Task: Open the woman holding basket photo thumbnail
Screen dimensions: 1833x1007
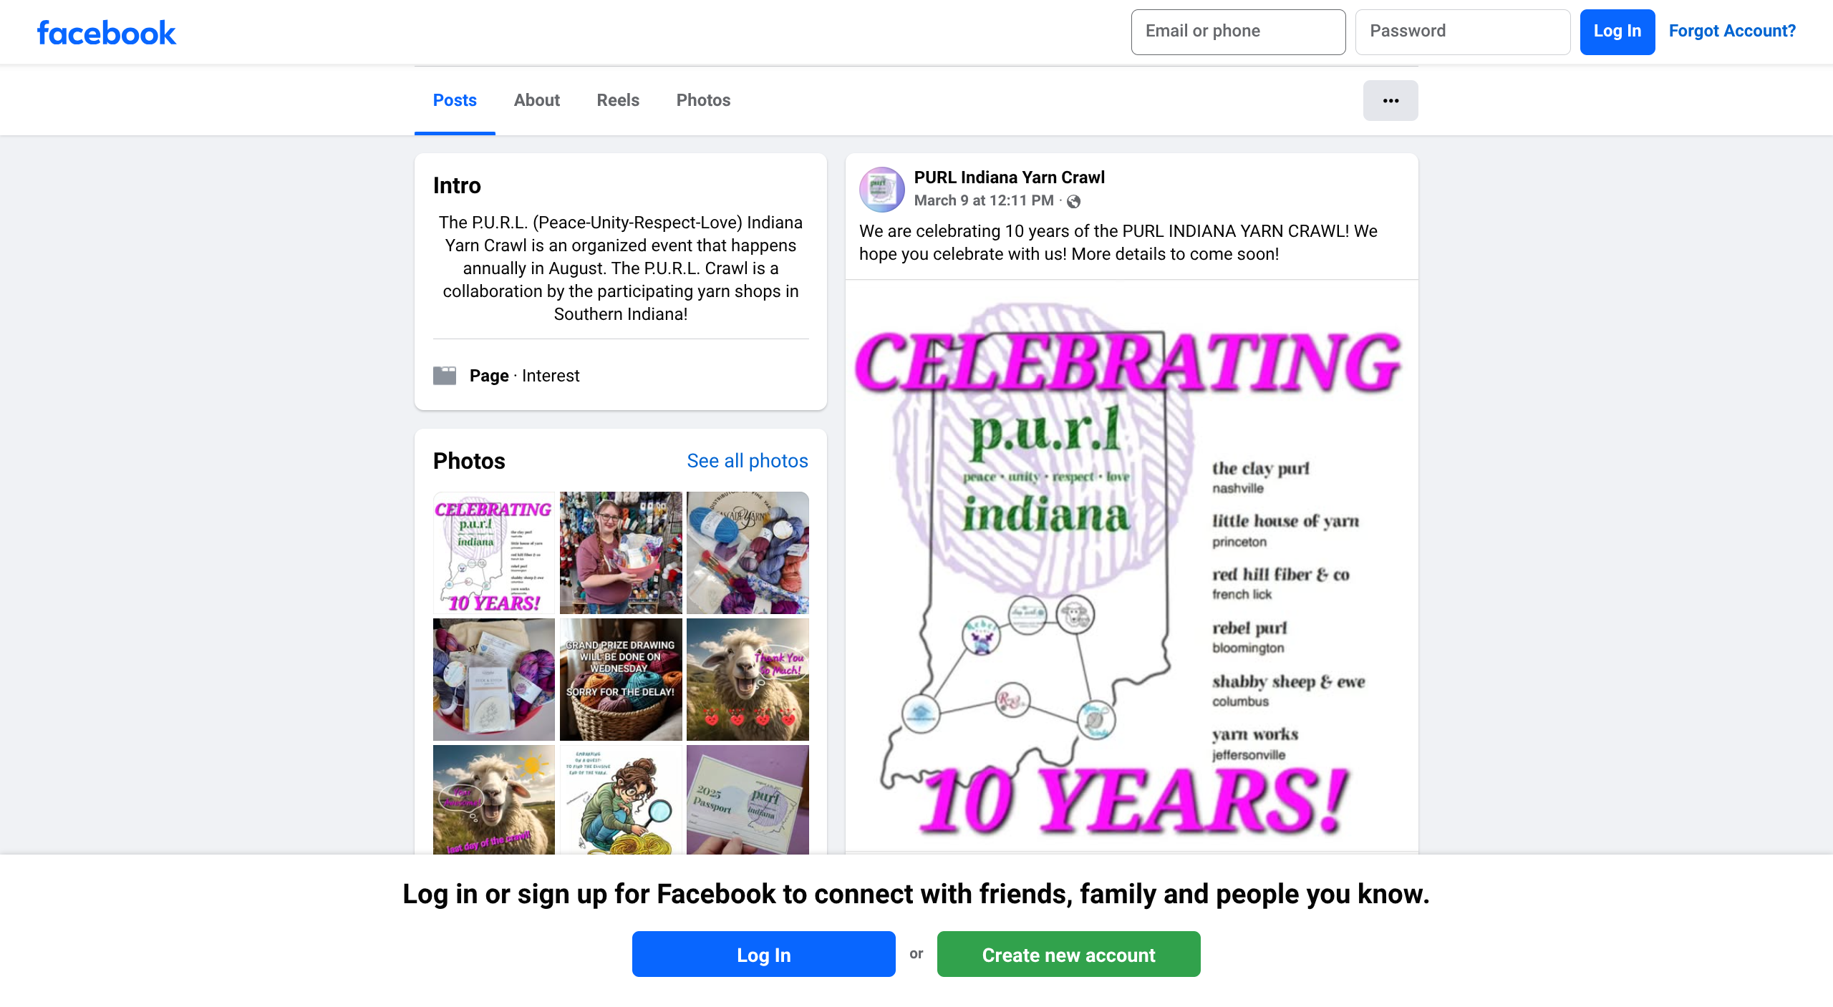Action: (x=620, y=553)
